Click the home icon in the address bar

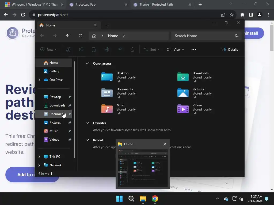coord(94,36)
